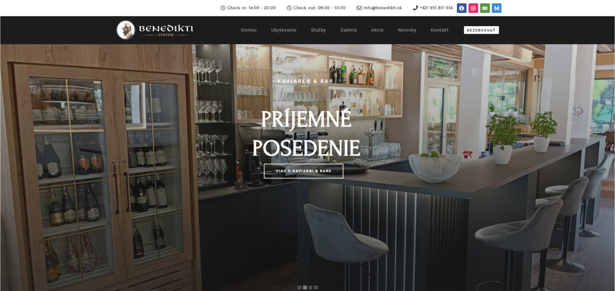Select the first slider indicator square

pos(299,288)
